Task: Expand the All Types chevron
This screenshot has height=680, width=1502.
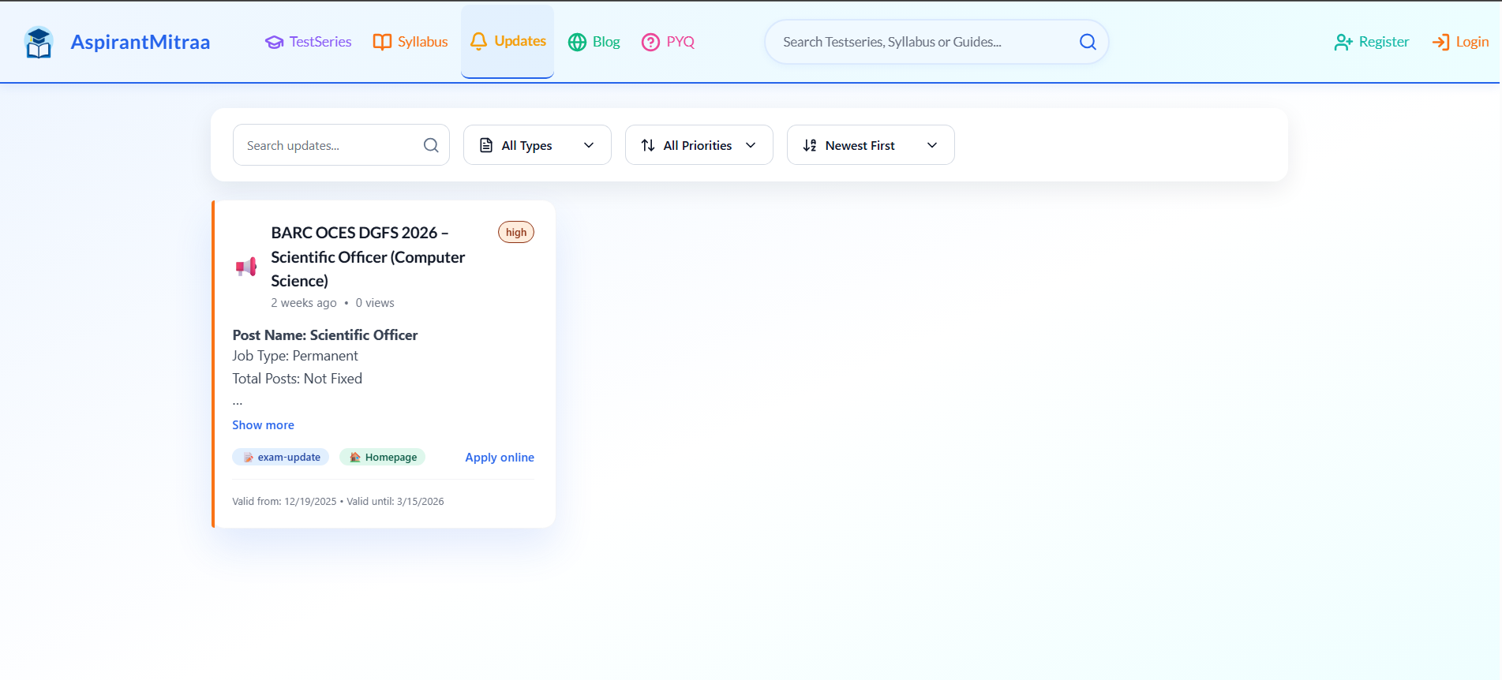Action: (x=589, y=145)
